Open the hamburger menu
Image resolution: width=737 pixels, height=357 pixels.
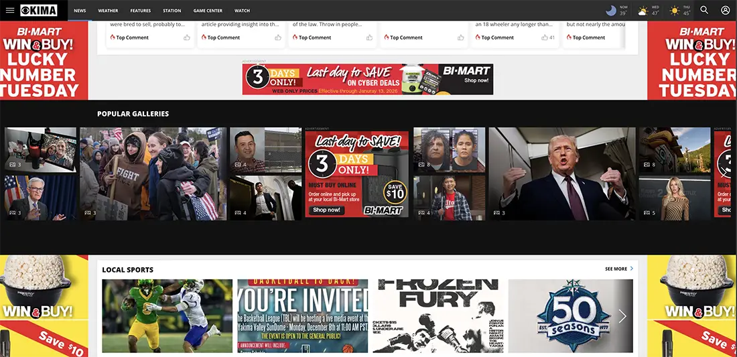10,10
